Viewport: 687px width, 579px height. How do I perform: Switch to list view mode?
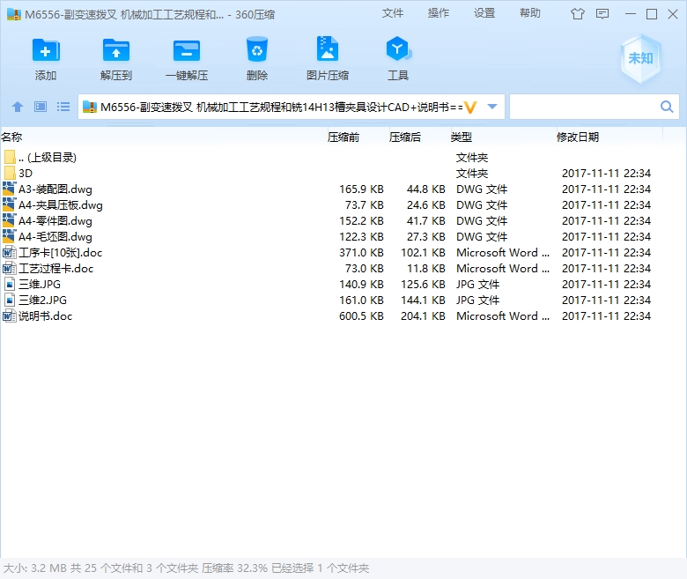[x=63, y=107]
